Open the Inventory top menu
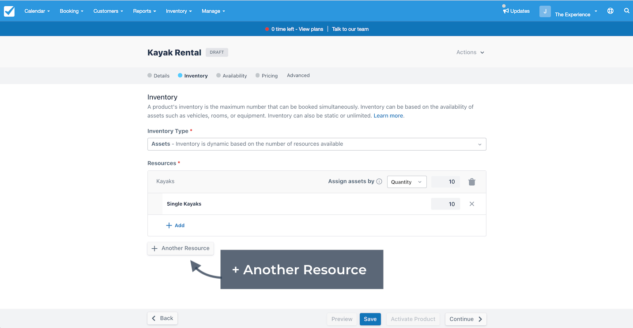Viewport: 633px width, 328px height. pyautogui.click(x=179, y=11)
